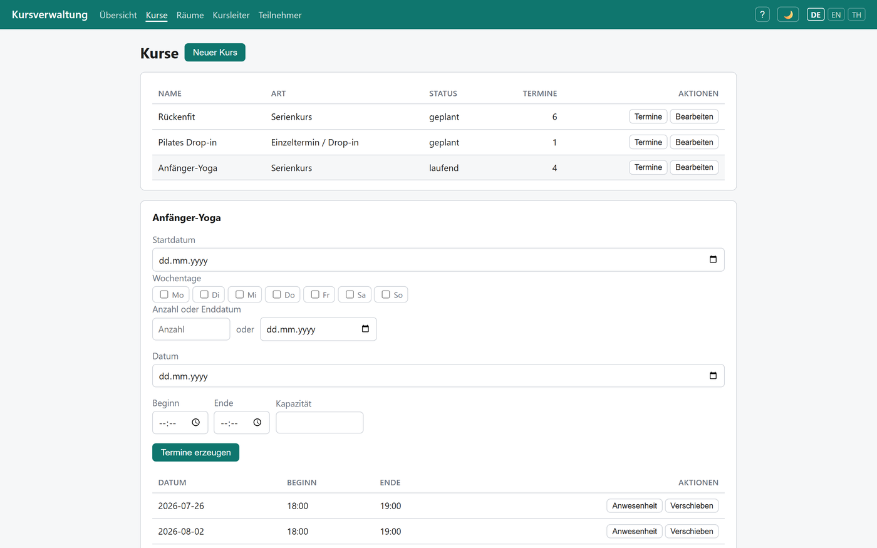This screenshot has height=548, width=877.
Task: Check the Mo weekday checkbox
Action: coord(164,294)
